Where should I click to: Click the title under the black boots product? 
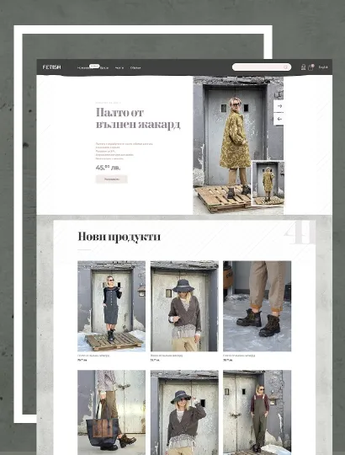click(x=239, y=356)
